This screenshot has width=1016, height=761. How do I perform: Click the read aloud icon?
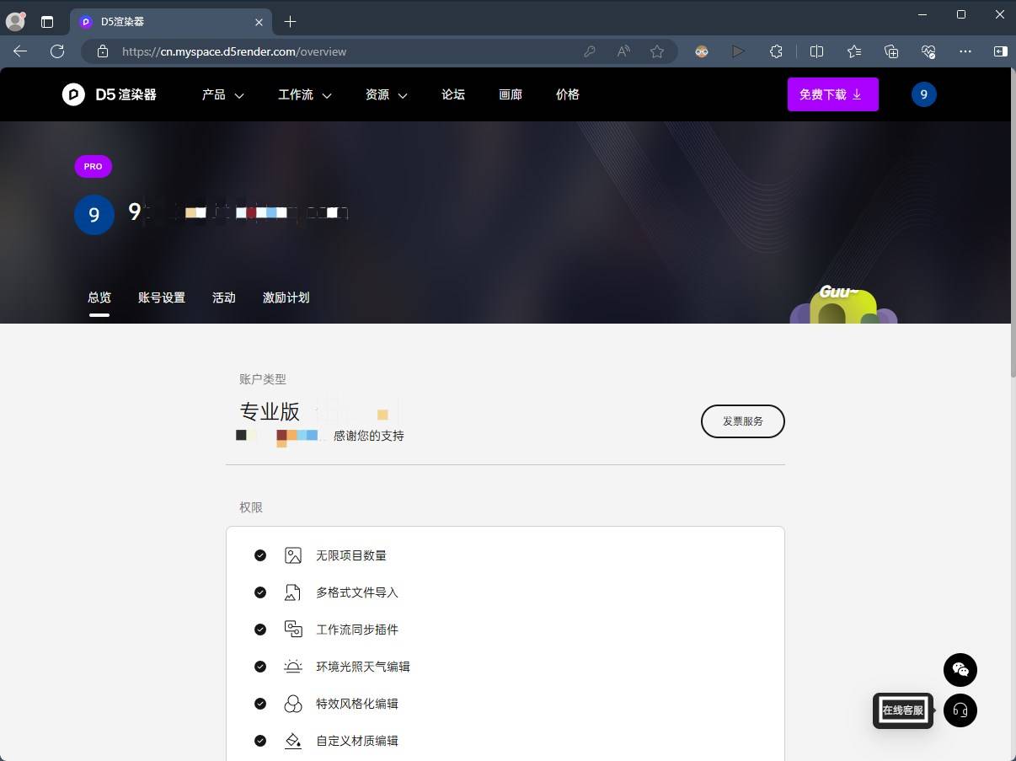(623, 51)
